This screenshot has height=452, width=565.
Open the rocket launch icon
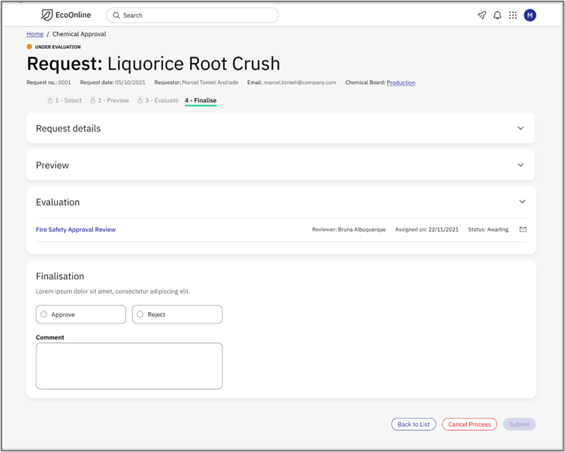point(482,16)
